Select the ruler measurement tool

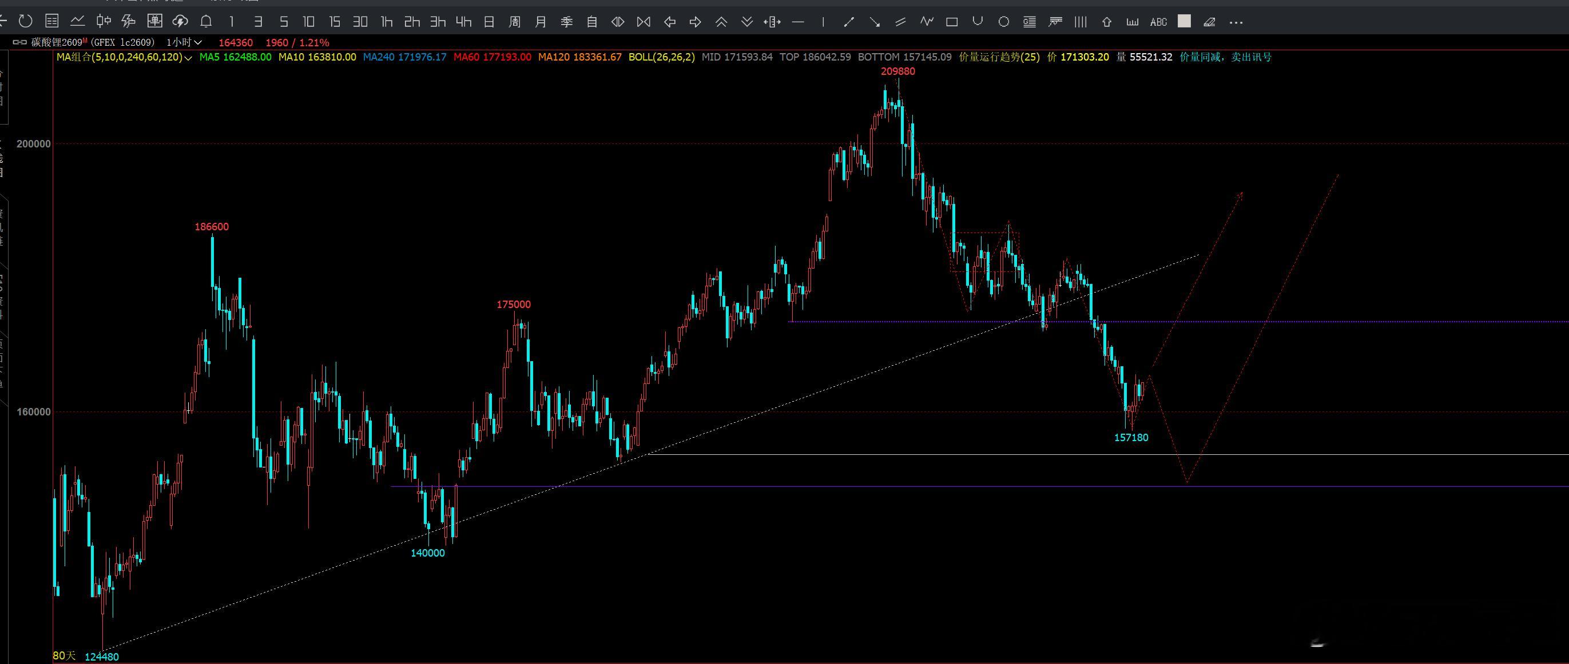click(x=1133, y=22)
